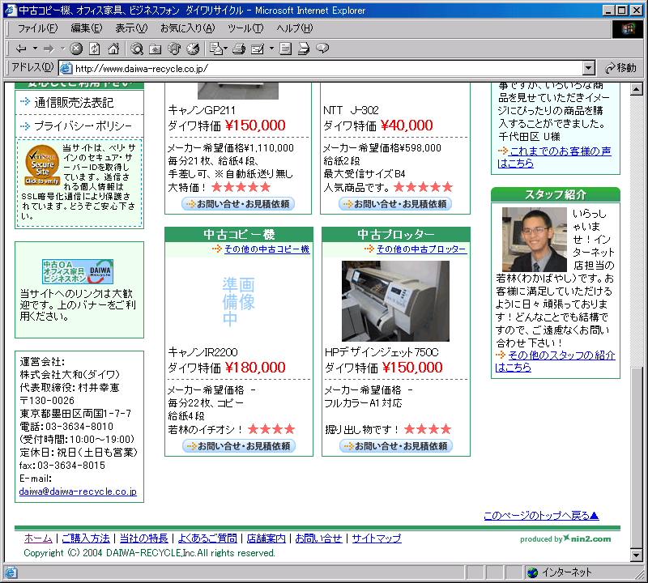Click the IE icon in the title bar

pyautogui.click(x=11, y=10)
